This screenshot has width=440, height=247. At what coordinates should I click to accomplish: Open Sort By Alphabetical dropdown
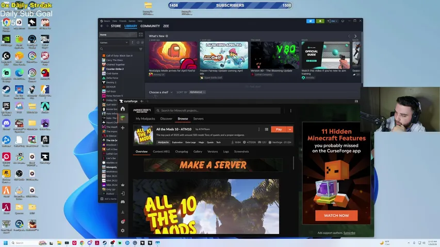197,92
